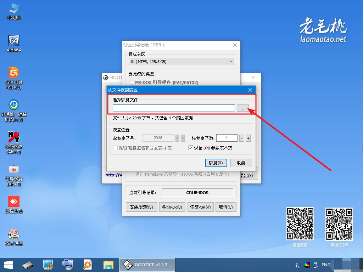Focus the 选择恢复文件 path input field
363x272 pixels.
pyautogui.click(x=174, y=108)
